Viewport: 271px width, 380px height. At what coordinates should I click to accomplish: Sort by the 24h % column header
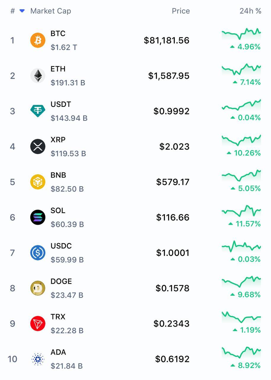click(250, 11)
